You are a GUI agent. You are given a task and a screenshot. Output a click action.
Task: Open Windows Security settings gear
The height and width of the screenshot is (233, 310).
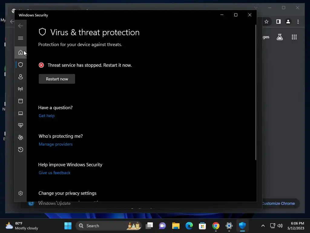21,193
